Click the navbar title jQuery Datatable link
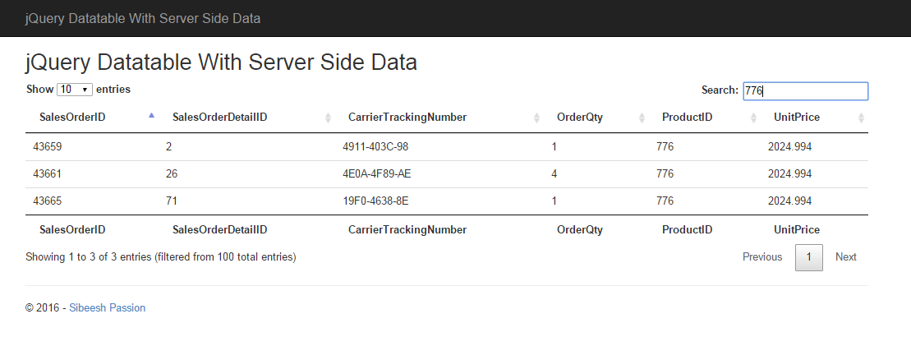 143,19
